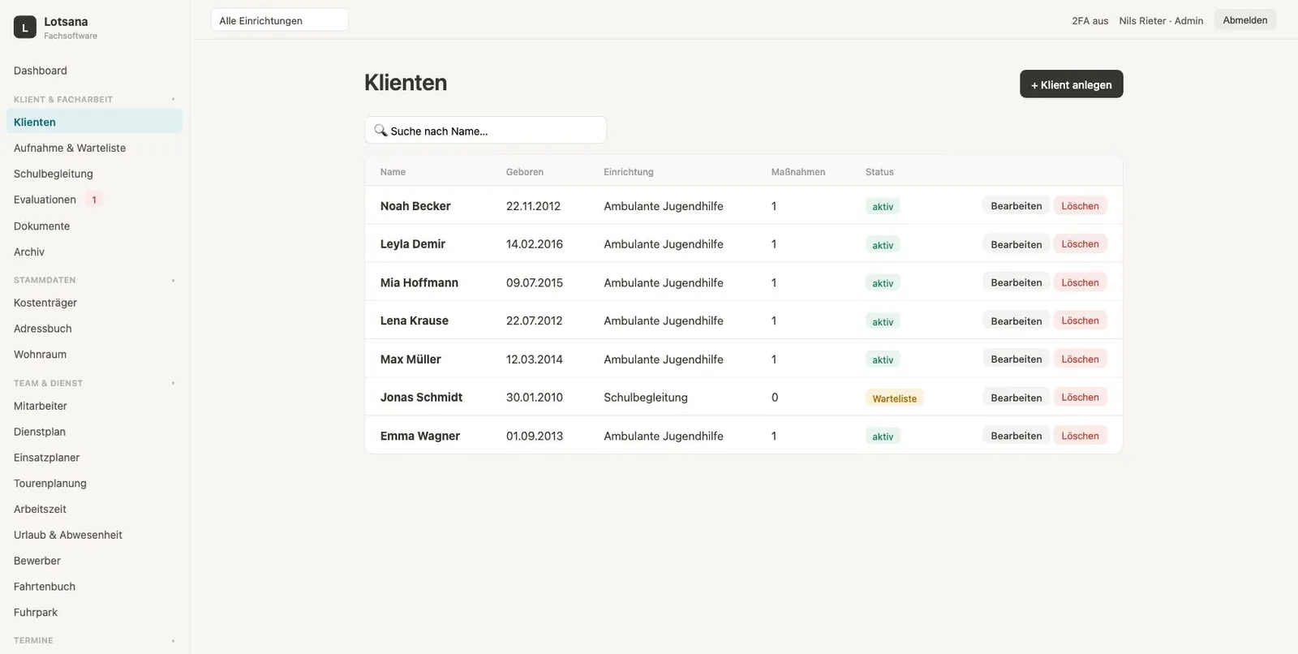This screenshot has width=1298, height=654.
Task: Edit Mia Hoffmann via Bearbeiten
Action: coord(1016,282)
